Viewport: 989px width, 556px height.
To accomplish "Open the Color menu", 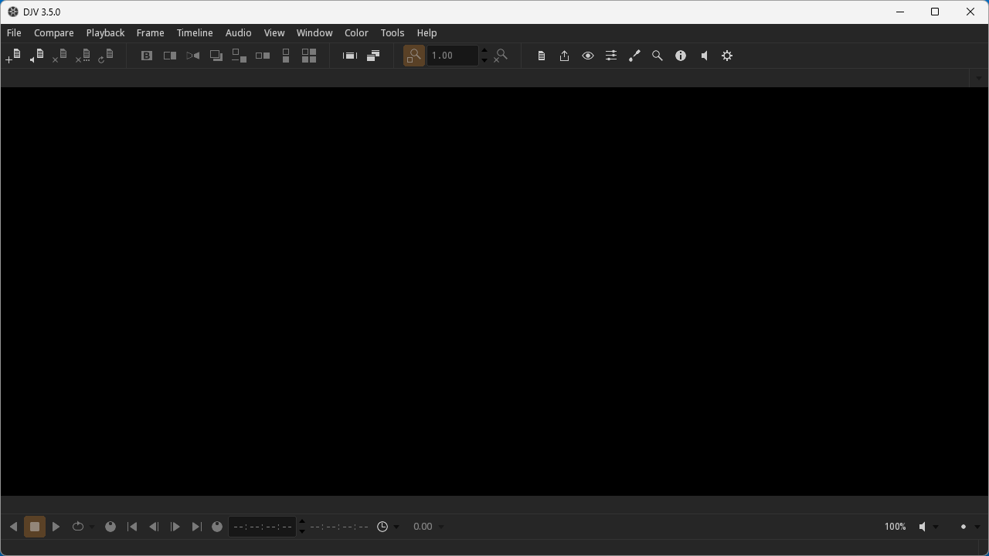I will (356, 33).
